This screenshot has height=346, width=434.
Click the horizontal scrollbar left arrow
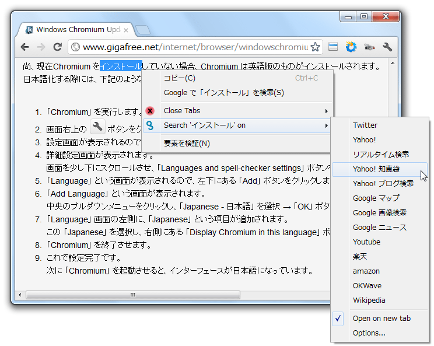tap(20, 295)
